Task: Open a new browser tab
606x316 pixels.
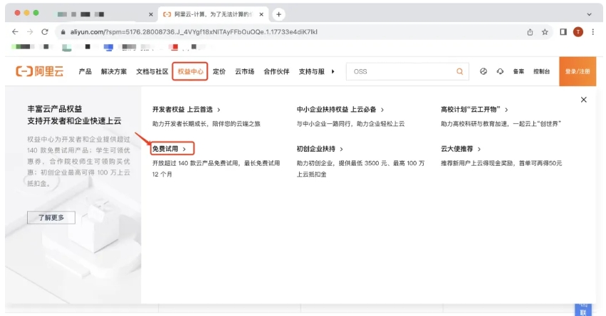Action: click(278, 14)
